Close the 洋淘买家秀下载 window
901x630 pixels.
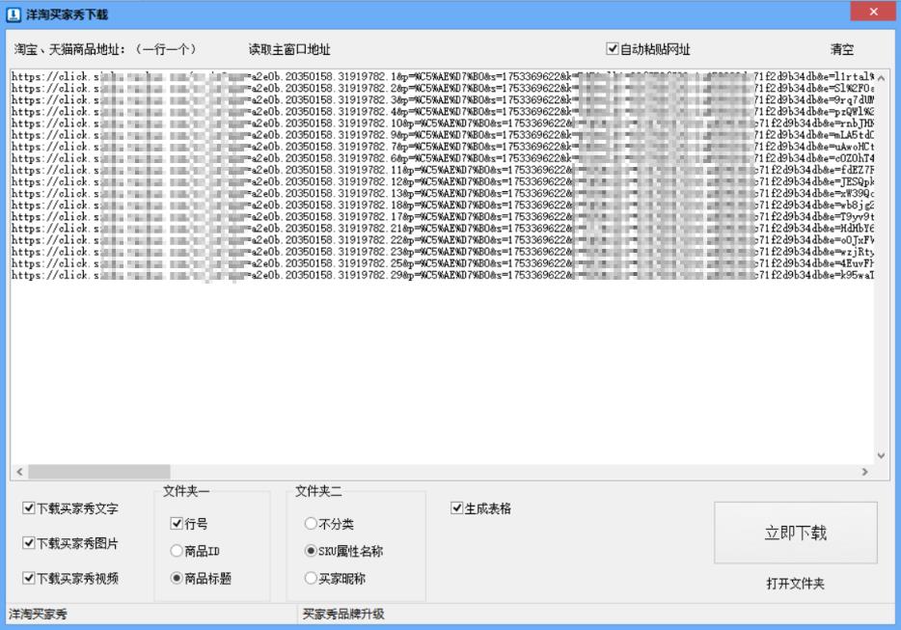[873, 12]
